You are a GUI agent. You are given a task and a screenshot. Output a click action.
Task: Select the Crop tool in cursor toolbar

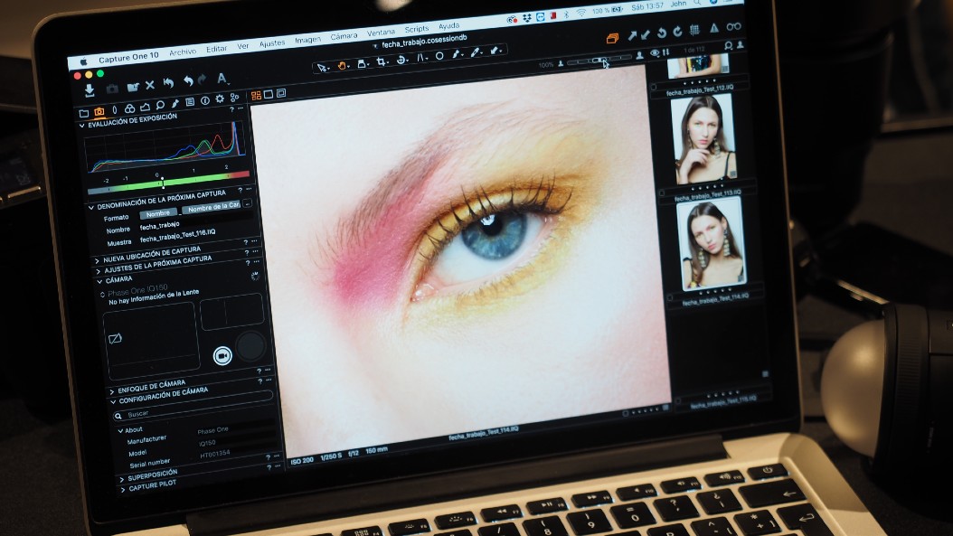pos(382,61)
